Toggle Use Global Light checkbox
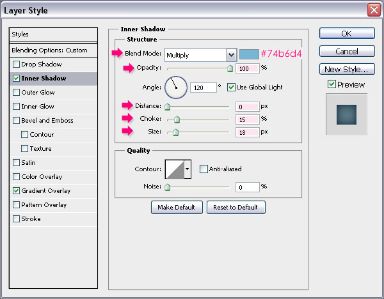The image size is (384, 299). [231, 87]
